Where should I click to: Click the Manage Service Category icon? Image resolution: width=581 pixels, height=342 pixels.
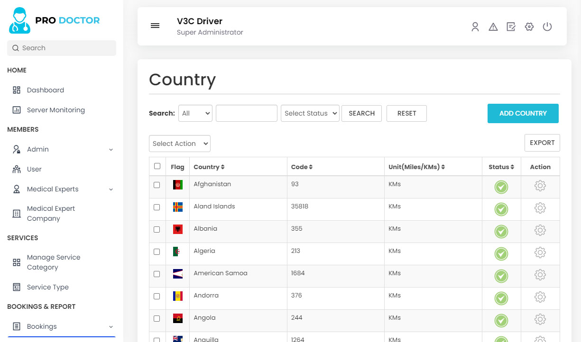coord(16,261)
